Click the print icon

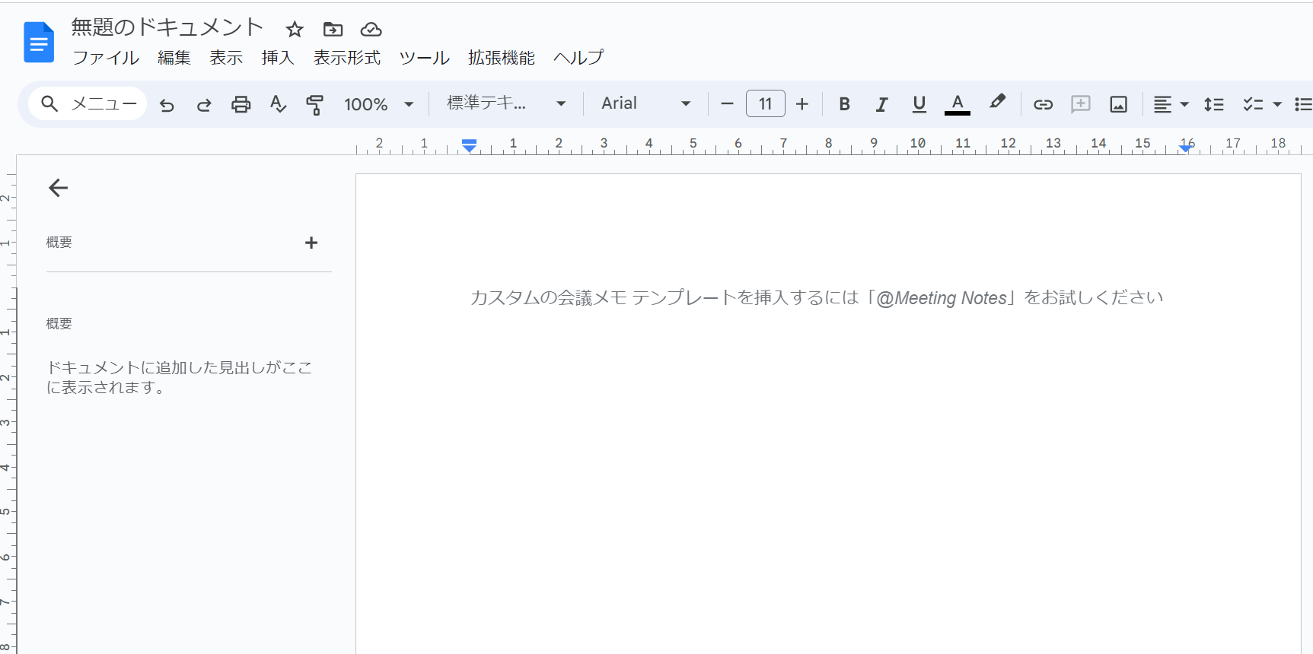pos(241,104)
